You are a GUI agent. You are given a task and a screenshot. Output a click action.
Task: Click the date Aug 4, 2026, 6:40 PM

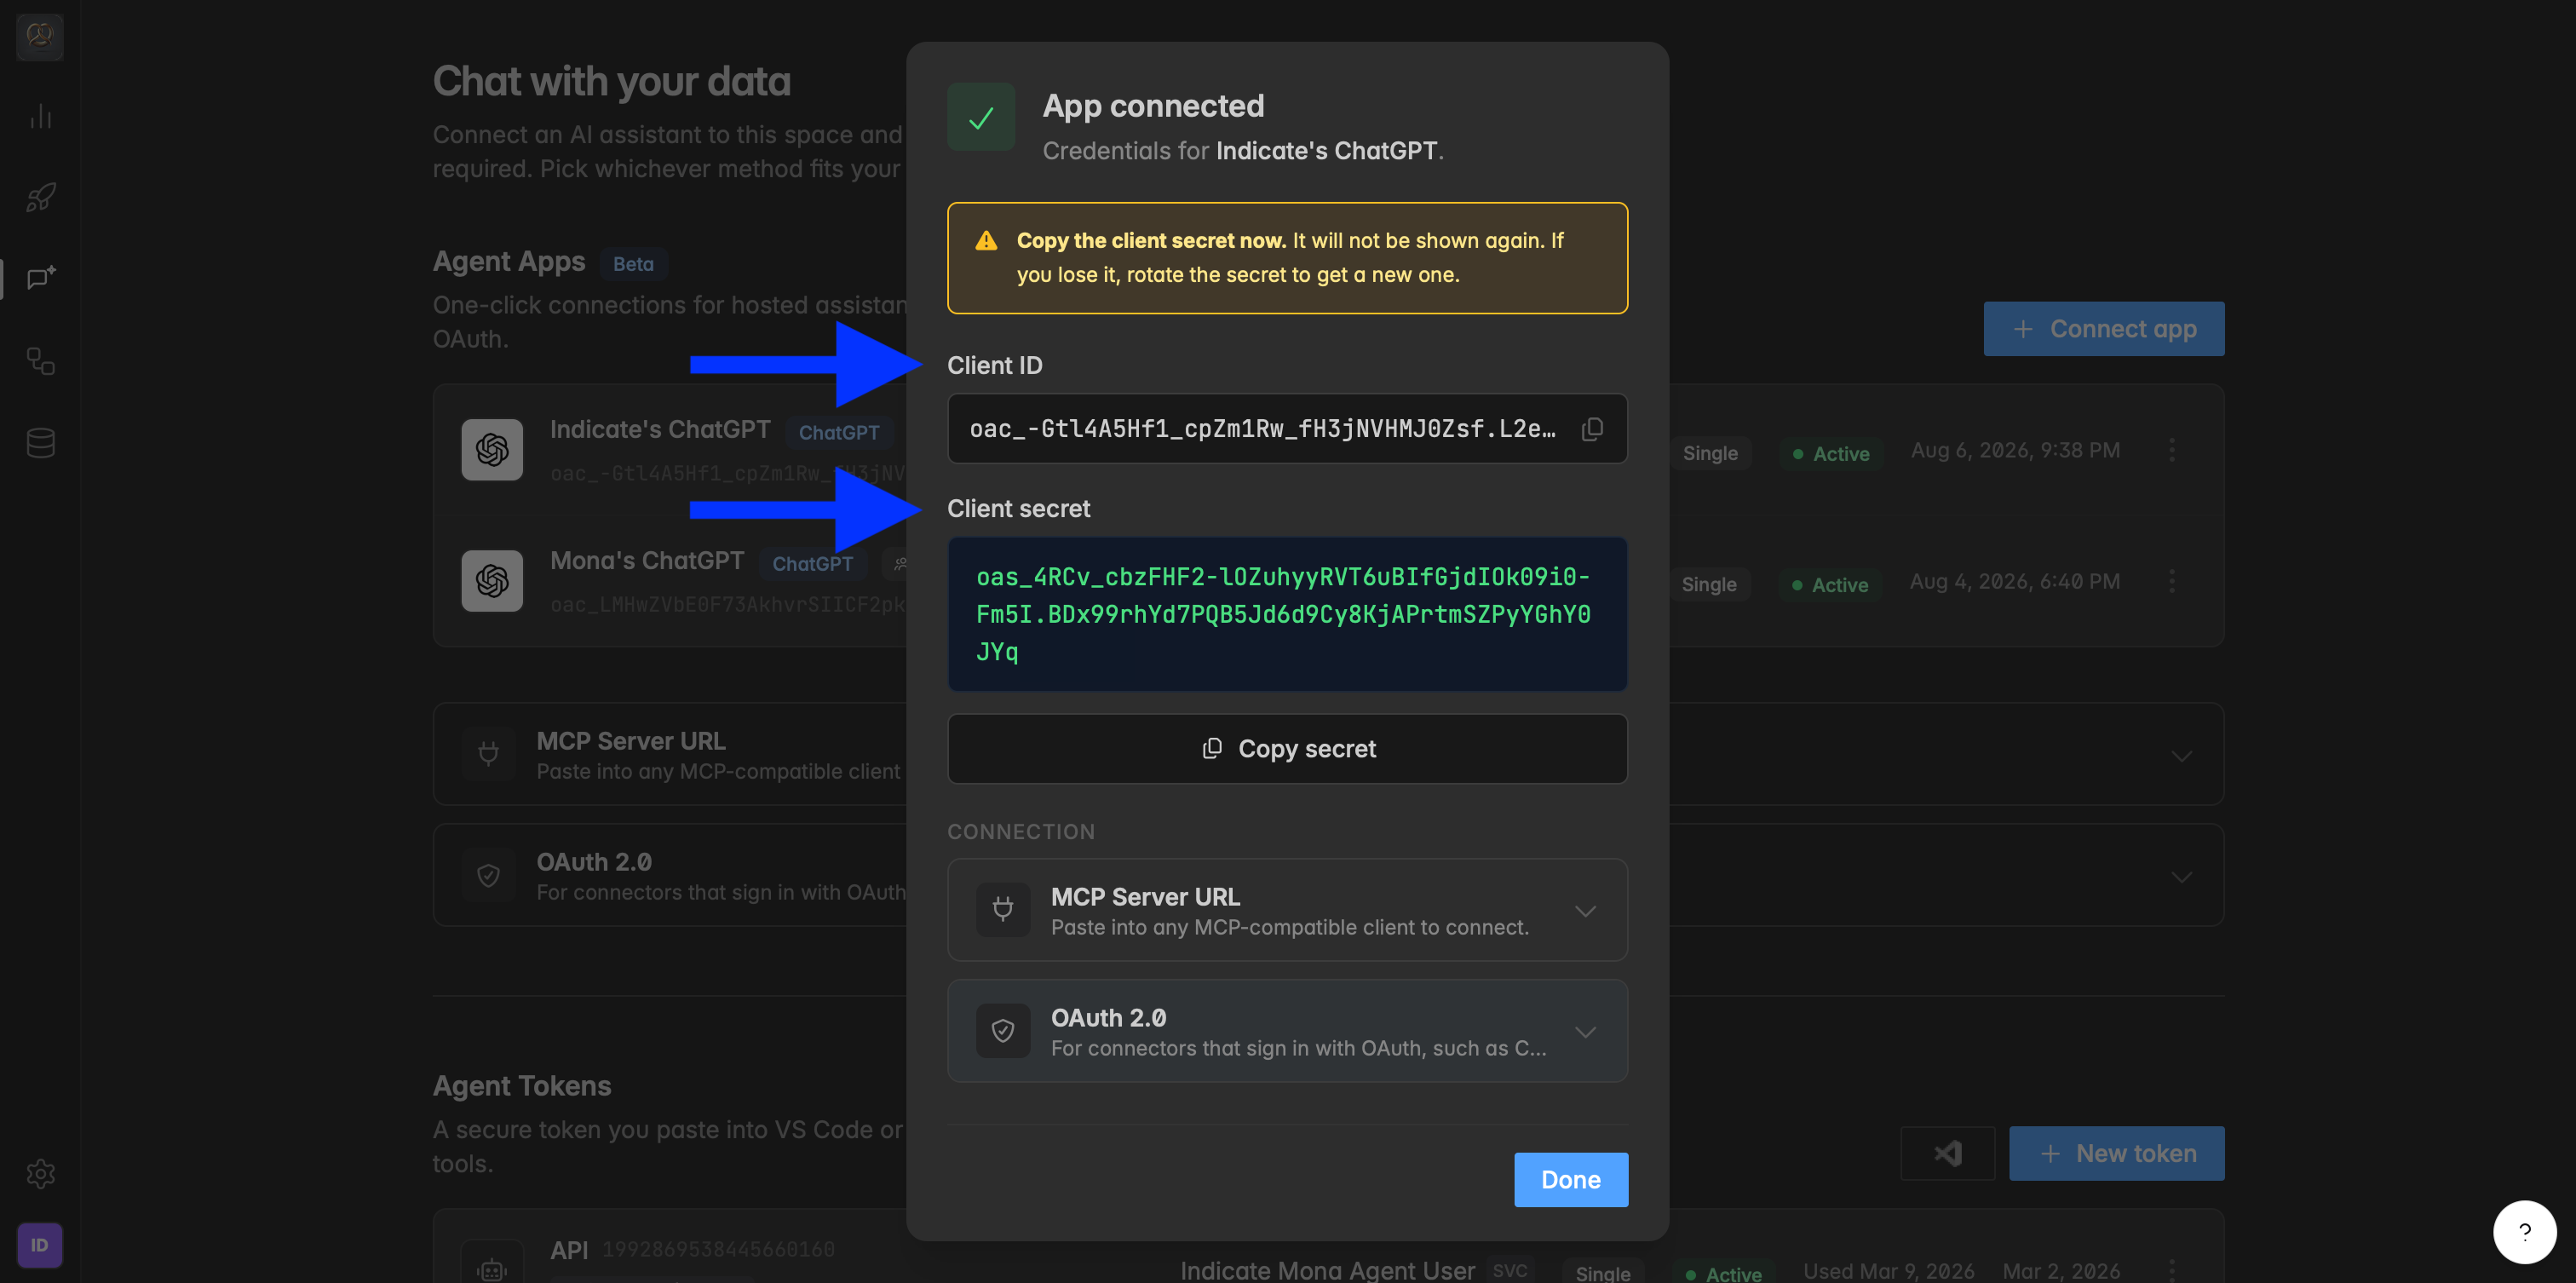click(x=2014, y=581)
